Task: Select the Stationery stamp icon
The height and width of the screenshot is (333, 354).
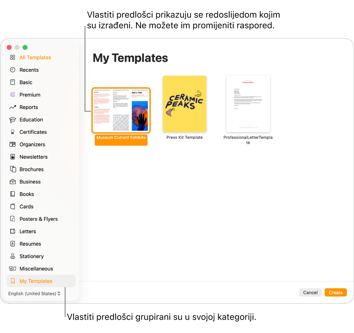Action: [x=12, y=256]
